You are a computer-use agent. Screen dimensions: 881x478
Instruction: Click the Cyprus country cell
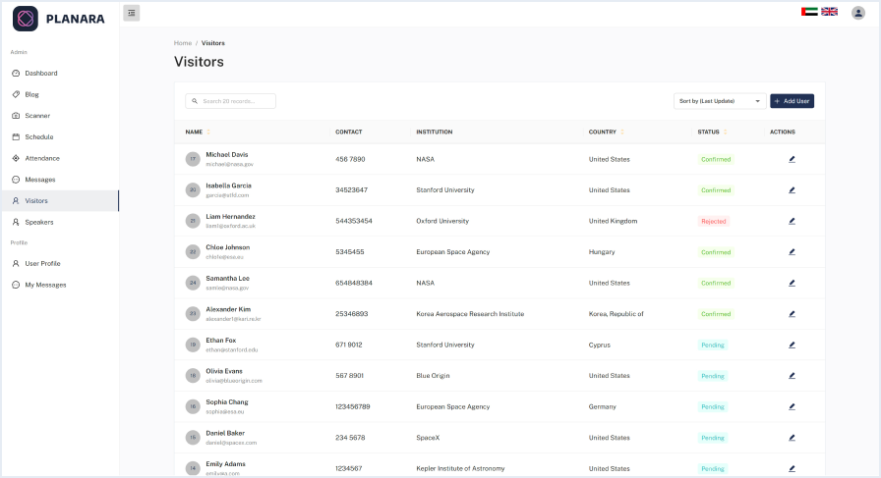599,345
